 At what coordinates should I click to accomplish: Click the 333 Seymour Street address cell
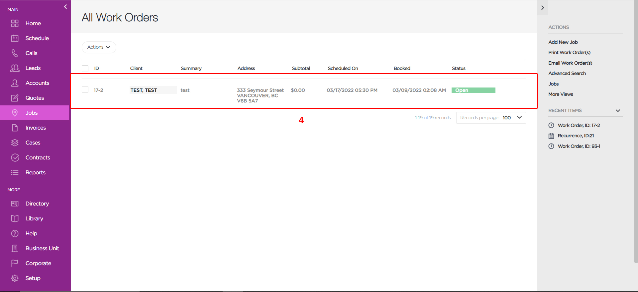(x=260, y=95)
